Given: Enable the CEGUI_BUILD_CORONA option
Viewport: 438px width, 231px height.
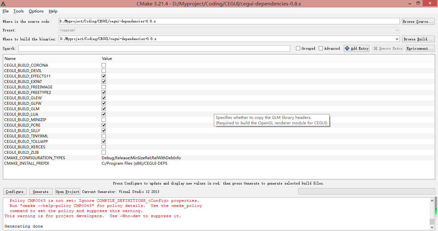Looking at the screenshot, I should click(x=104, y=65).
